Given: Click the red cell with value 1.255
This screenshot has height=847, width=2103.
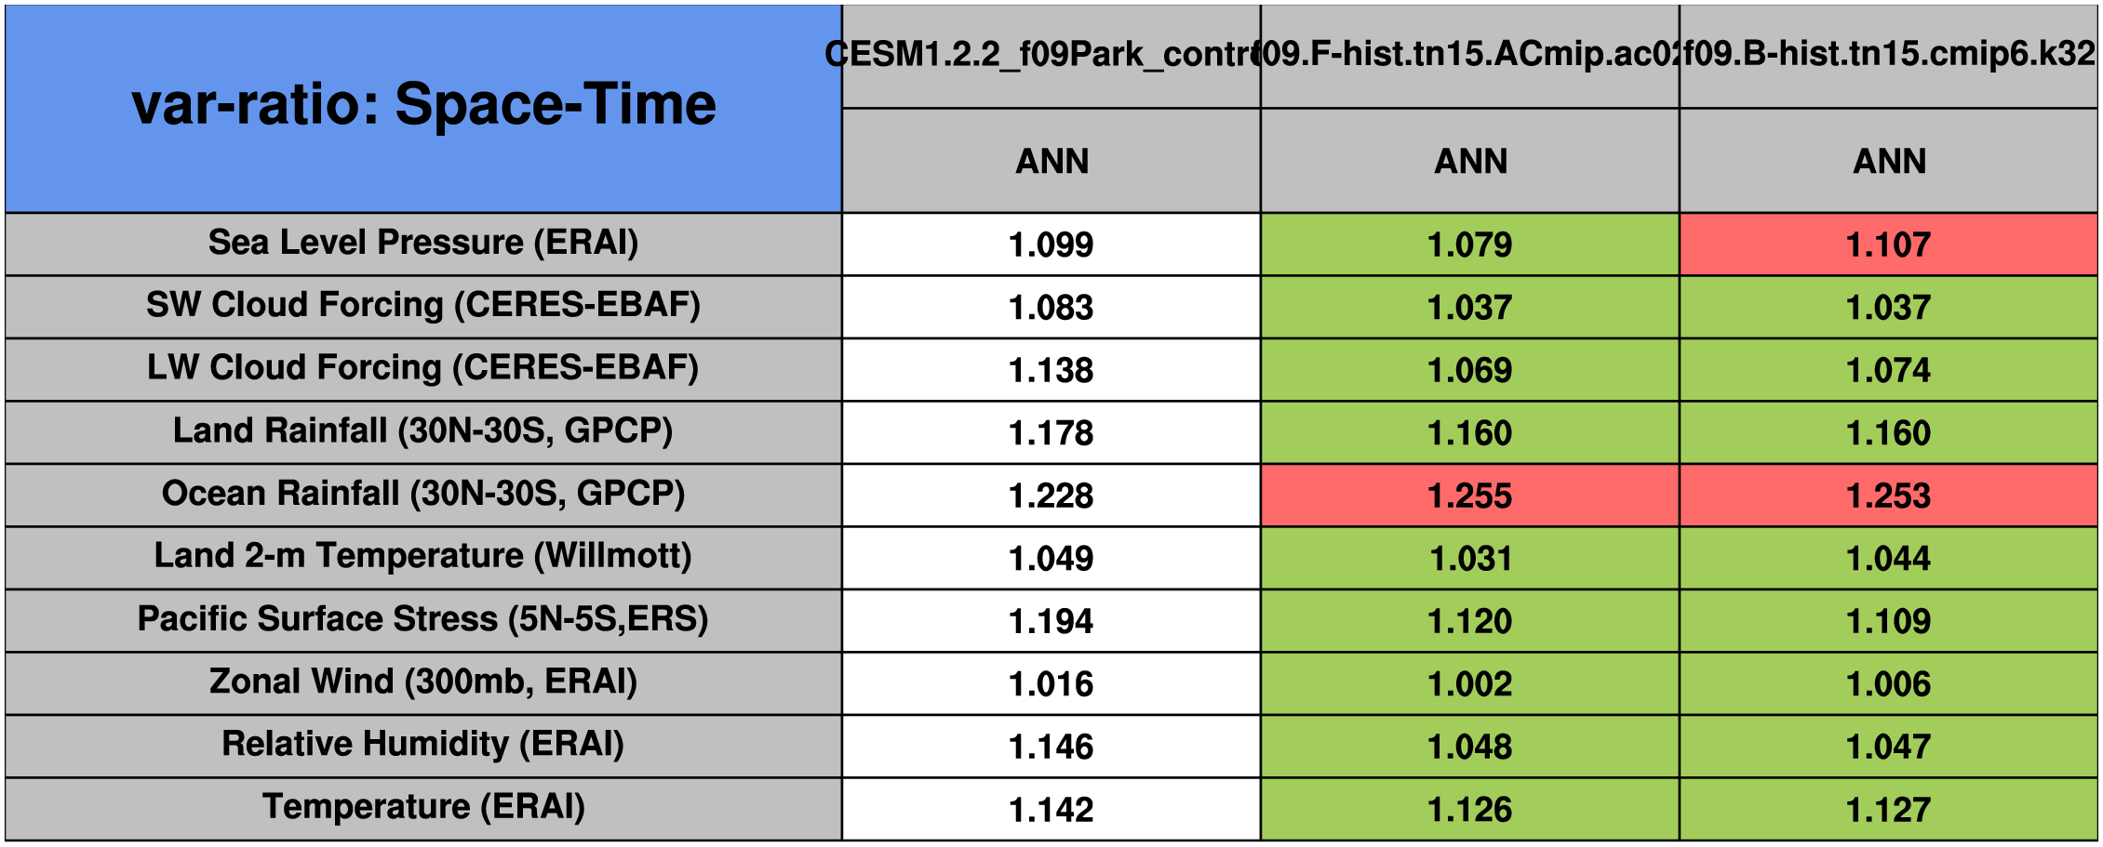Looking at the screenshot, I should (x=1469, y=496).
